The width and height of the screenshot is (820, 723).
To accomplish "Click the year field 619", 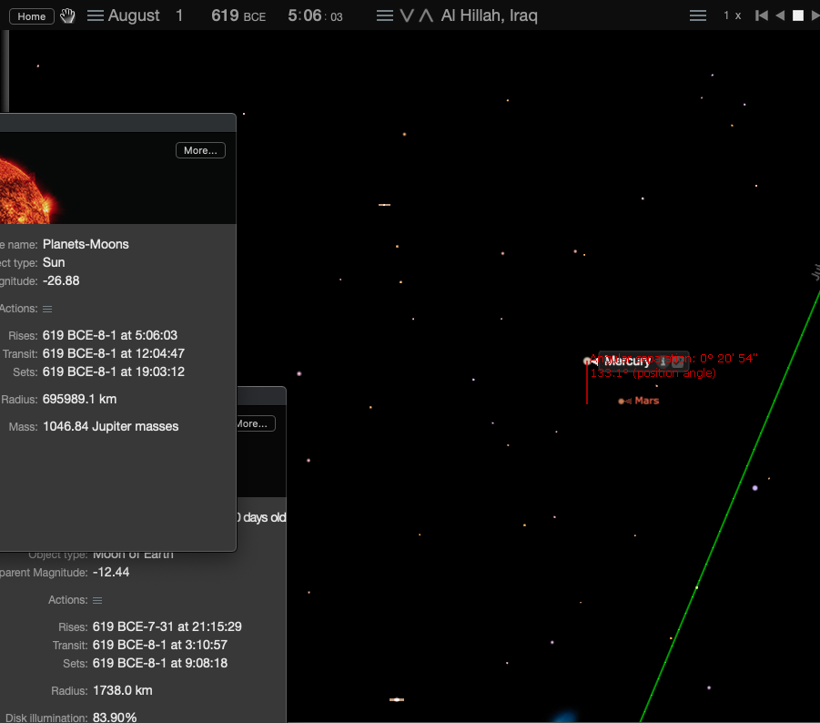I will point(225,15).
